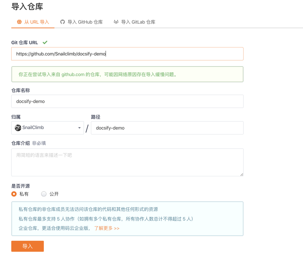Click the dropdown arrow next to SnailClimb

pyautogui.click(x=79, y=128)
